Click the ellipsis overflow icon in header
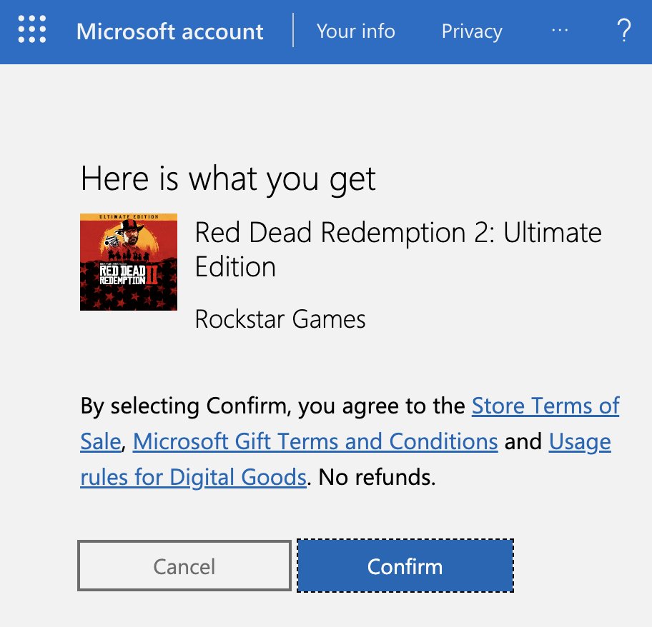This screenshot has height=627, width=652. 560,31
